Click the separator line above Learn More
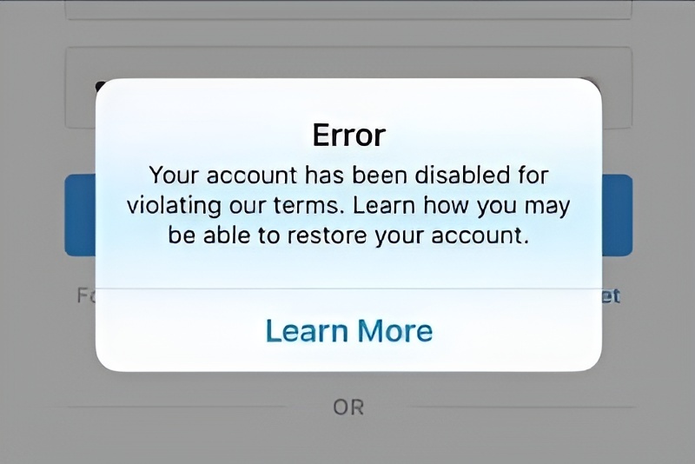The width and height of the screenshot is (695, 464). (x=349, y=288)
